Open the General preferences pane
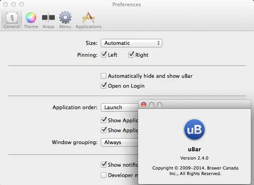254x185 pixels. pos(12,20)
